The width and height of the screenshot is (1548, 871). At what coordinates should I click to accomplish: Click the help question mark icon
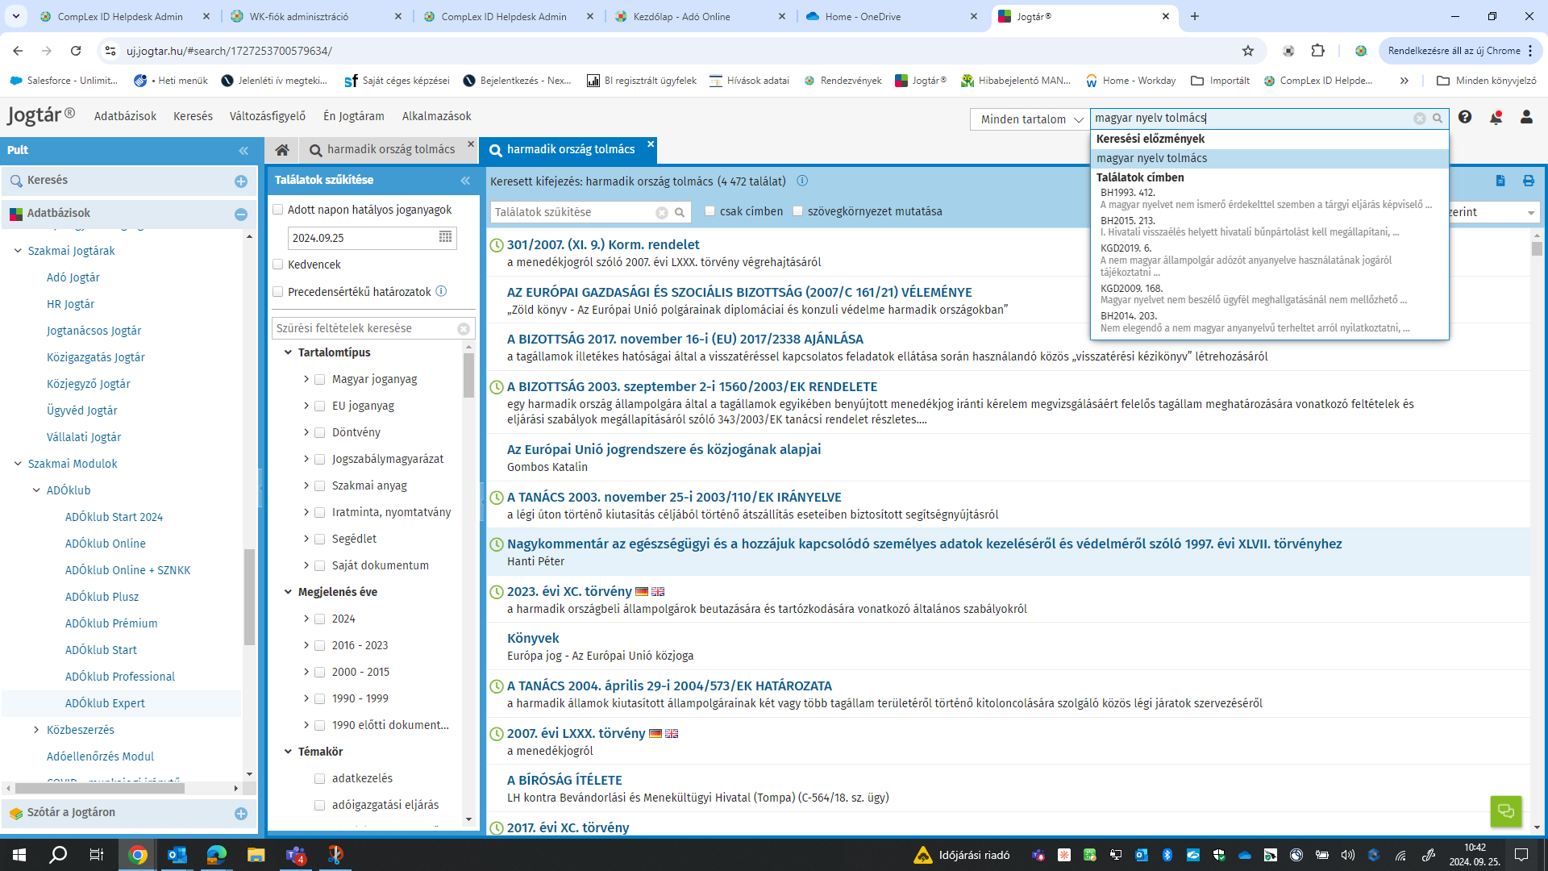click(x=1465, y=118)
